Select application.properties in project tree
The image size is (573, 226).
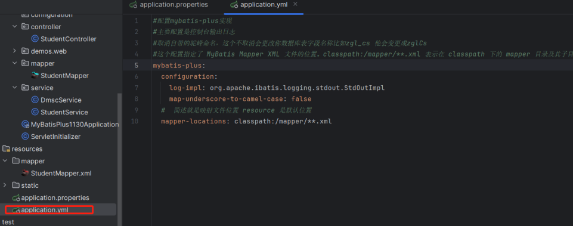(55, 197)
